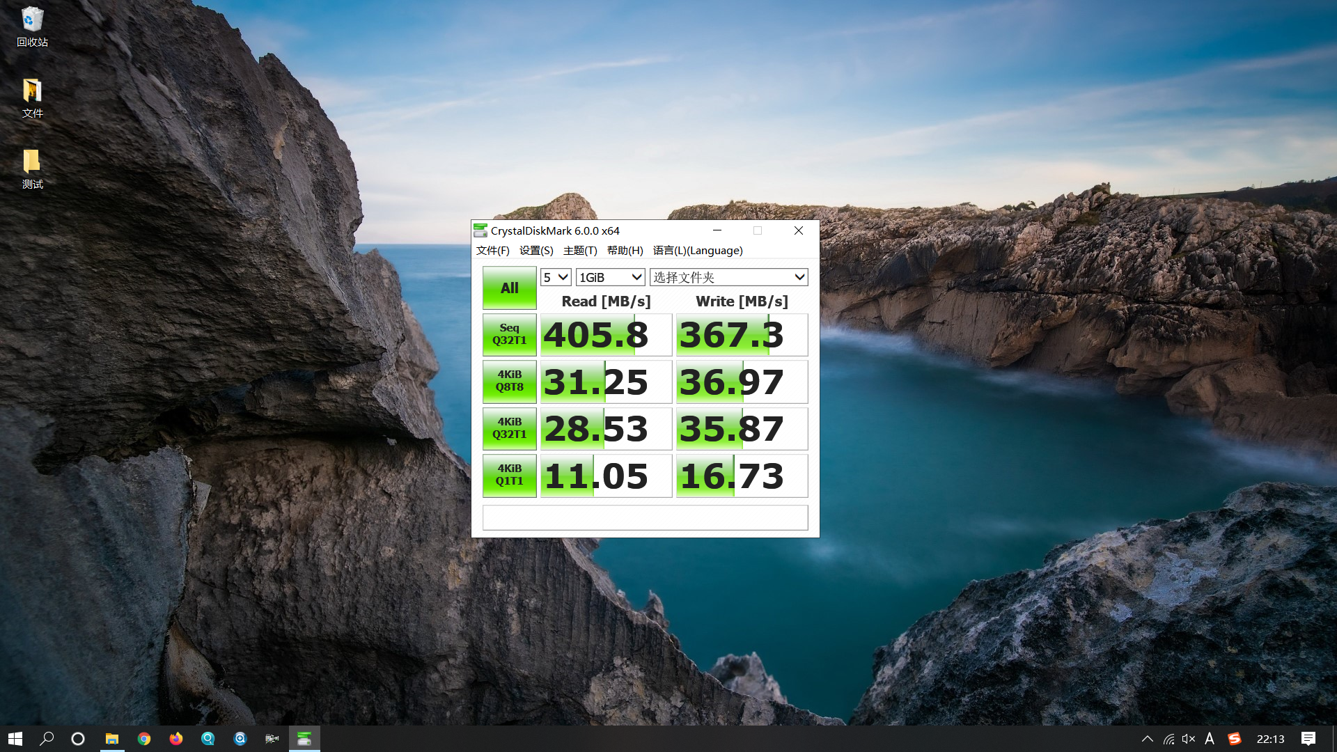
Task: Minimize the CrystalDiskMark window
Action: 717,230
